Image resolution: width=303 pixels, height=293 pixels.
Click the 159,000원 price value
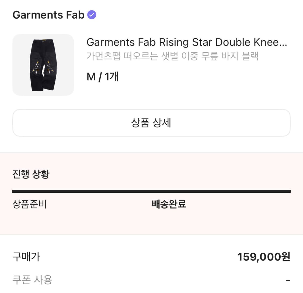pyautogui.click(x=264, y=257)
